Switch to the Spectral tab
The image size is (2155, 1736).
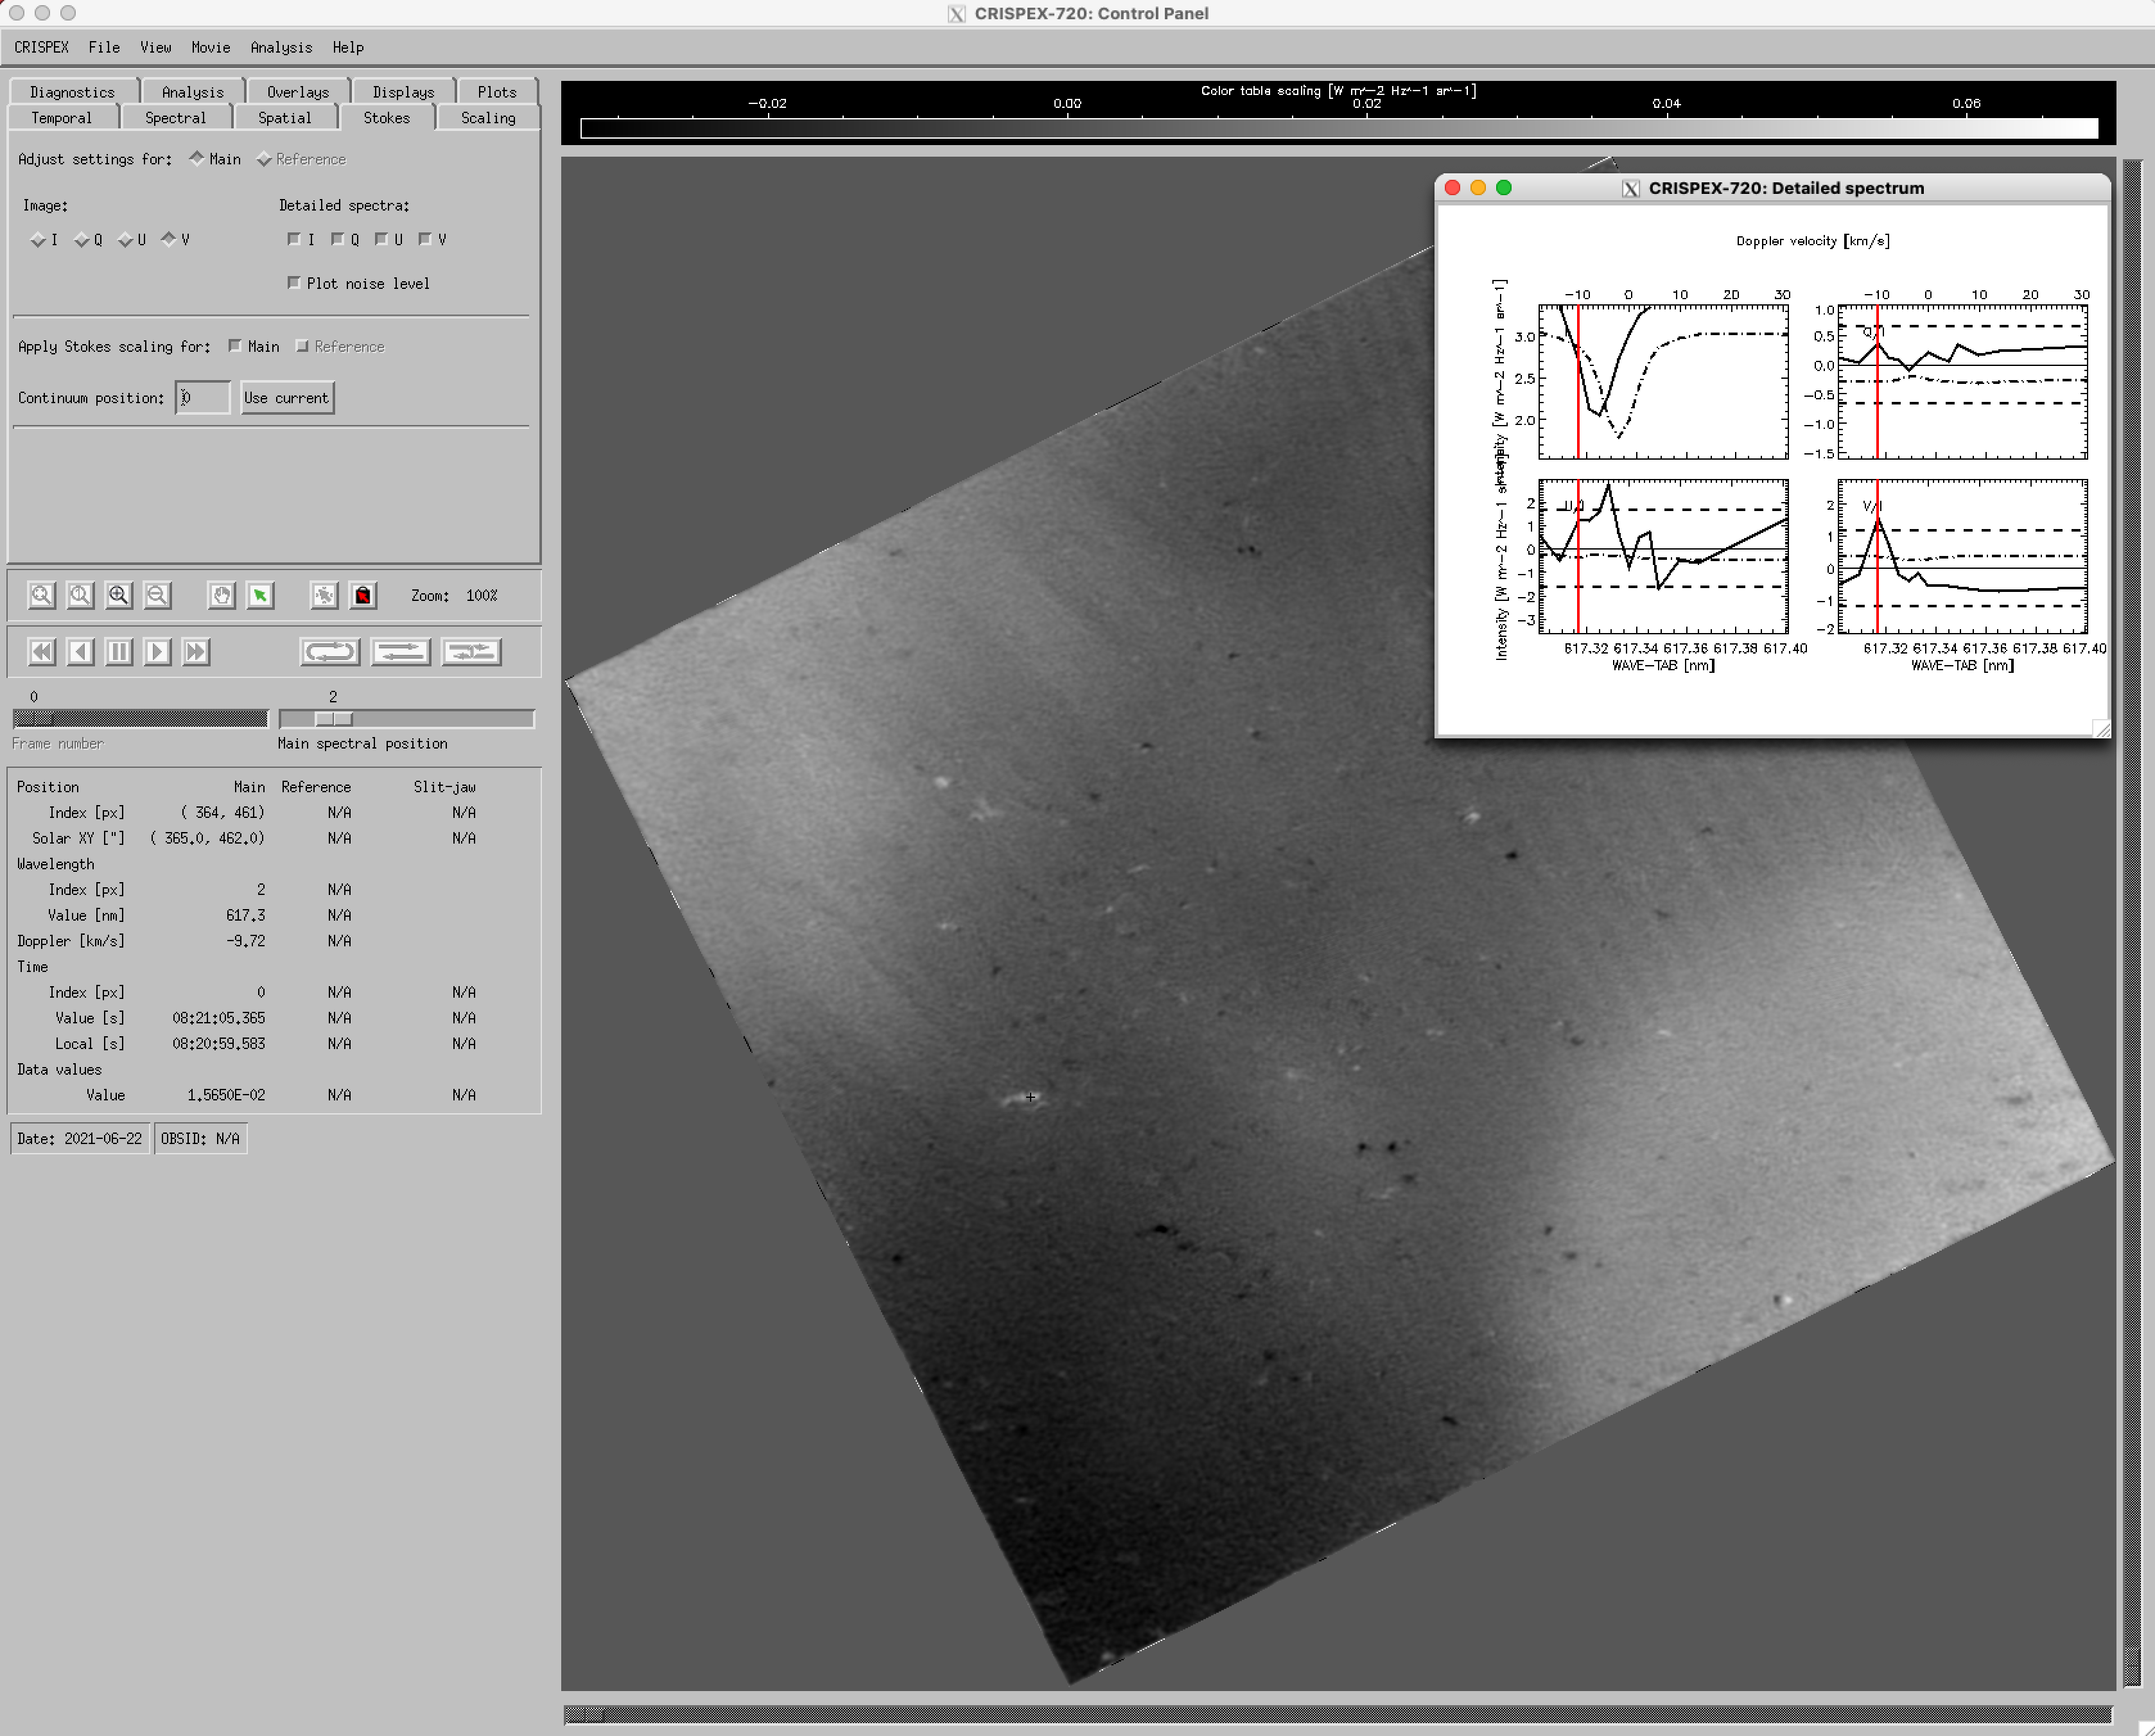click(x=175, y=118)
